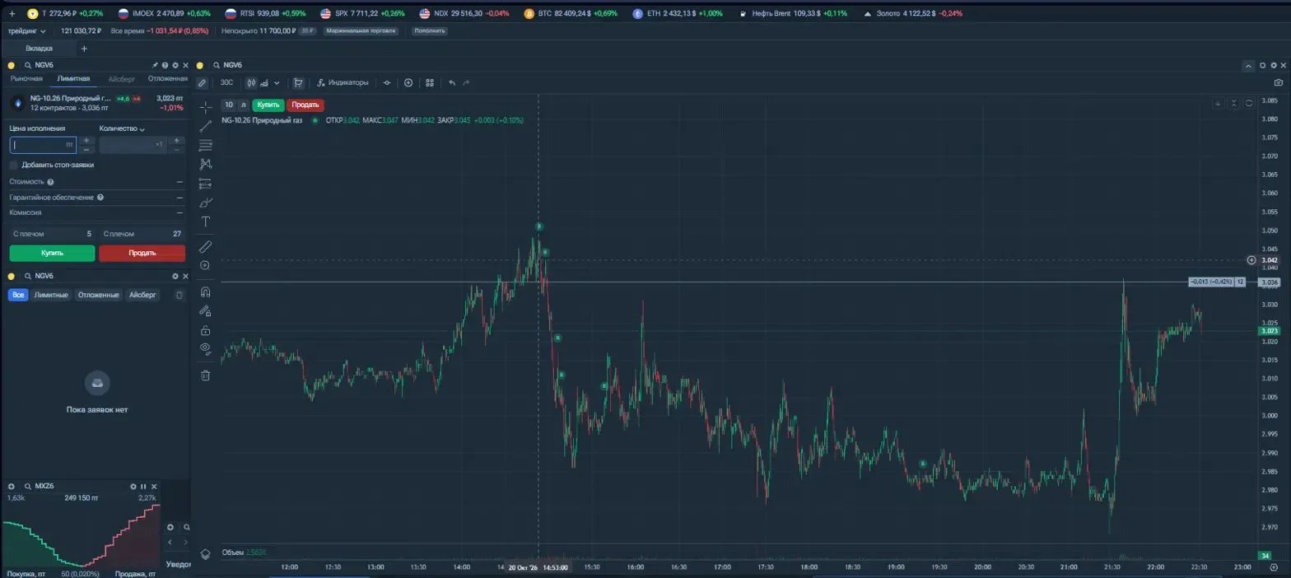Filter orders by Лимитные
This screenshot has width=1291, height=578.
(x=51, y=295)
